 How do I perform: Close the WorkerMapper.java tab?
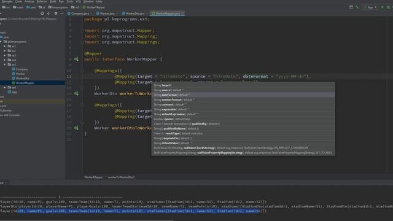point(182,14)
